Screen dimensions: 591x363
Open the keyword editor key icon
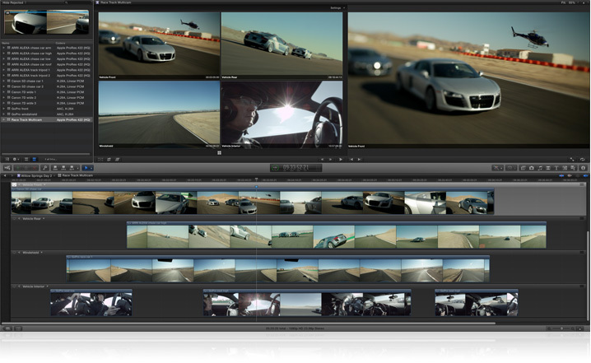(44, 168)
